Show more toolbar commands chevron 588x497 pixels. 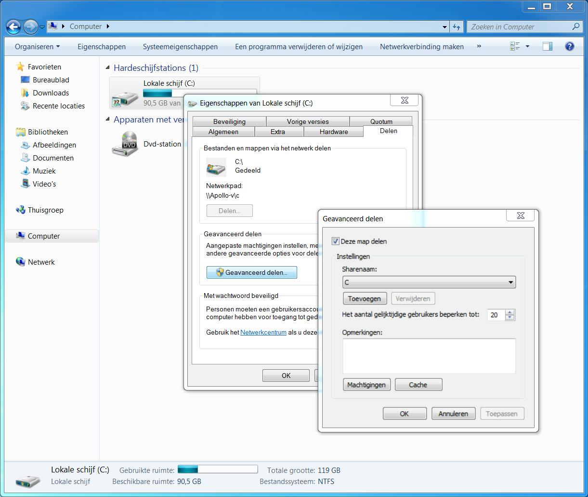[479, 46]
